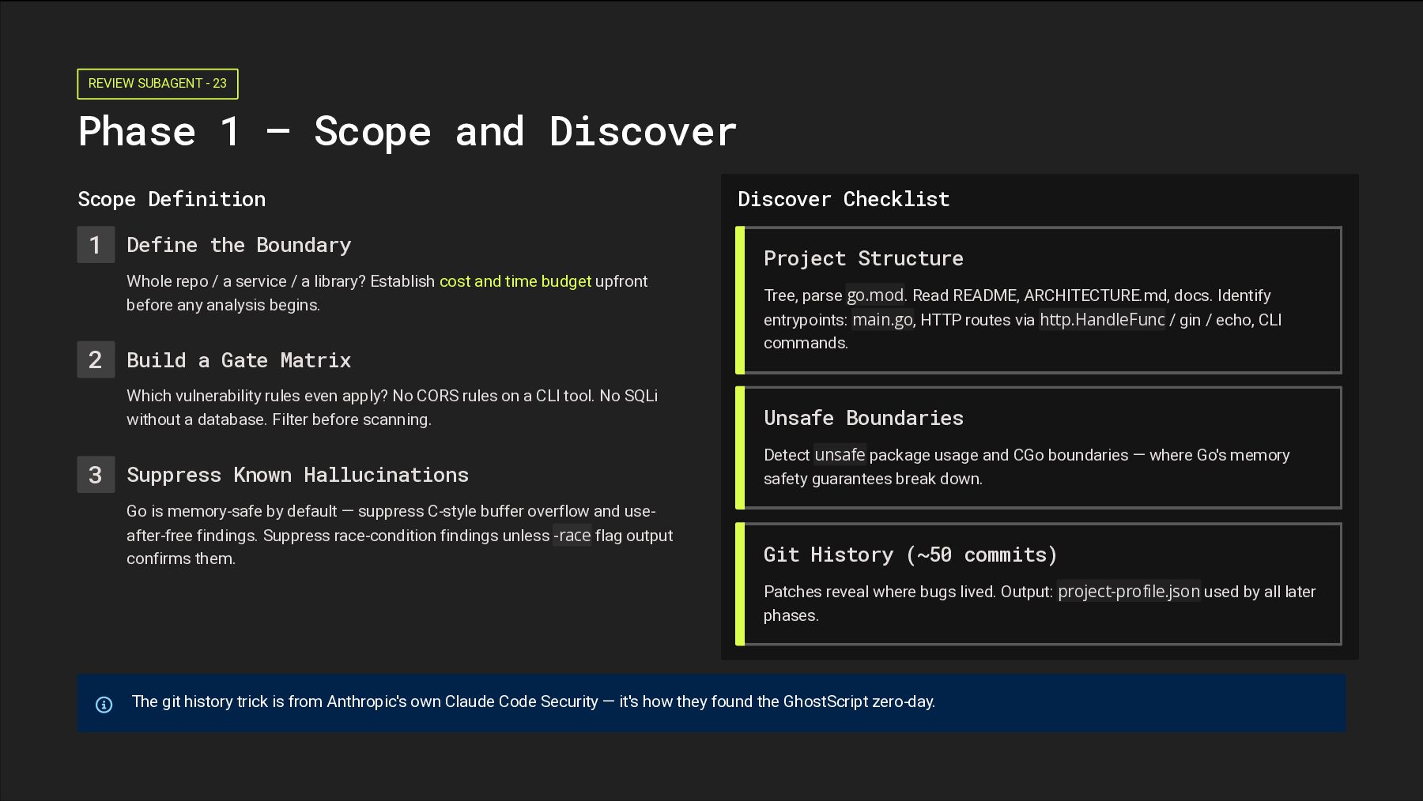Click the REVIEW SUBAGENT - 23 tag
The image size is (1423, 801).
coord(157,84)
